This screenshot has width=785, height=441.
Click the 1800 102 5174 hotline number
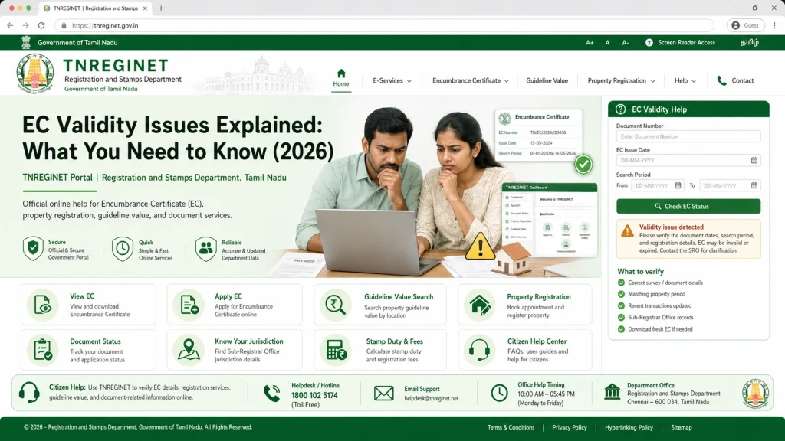(314, 395)
